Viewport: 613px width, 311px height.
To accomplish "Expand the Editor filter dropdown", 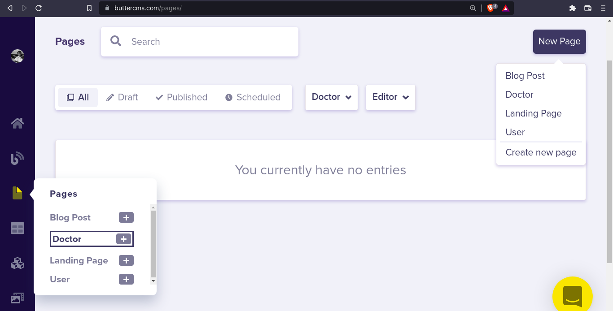I will click(390, 97).
